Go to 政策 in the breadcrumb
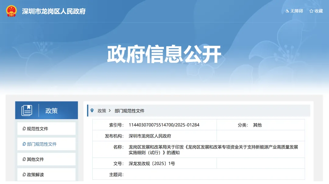The width and height of the screenshot is (329, 184). pyautogui.click(x=102, y=111)
